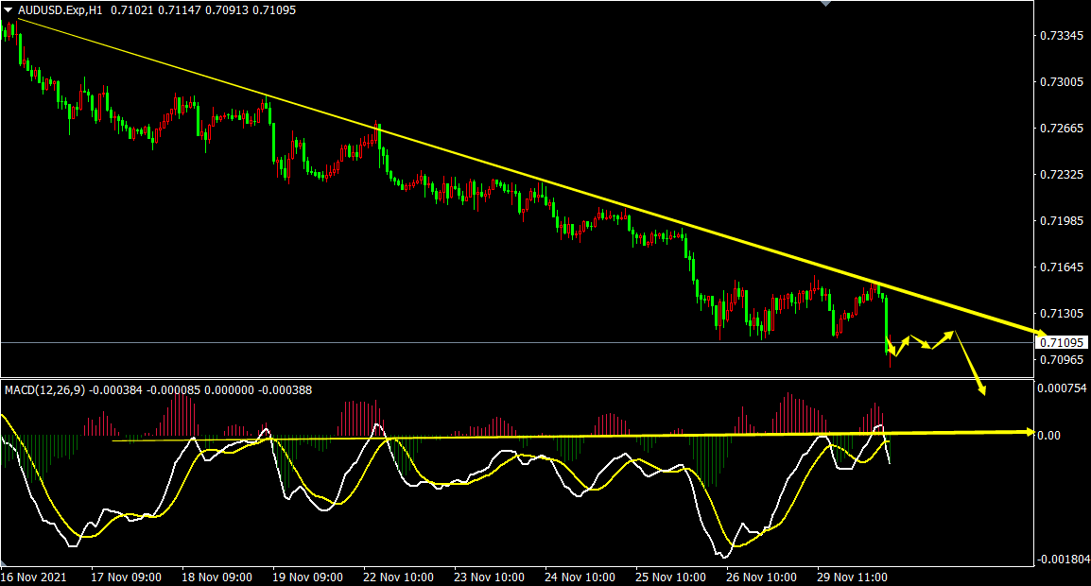The image size is (1091, 586).
Task: Click the AUDUSD.Exp,H1 chart title text
Action: click(59, 9)
